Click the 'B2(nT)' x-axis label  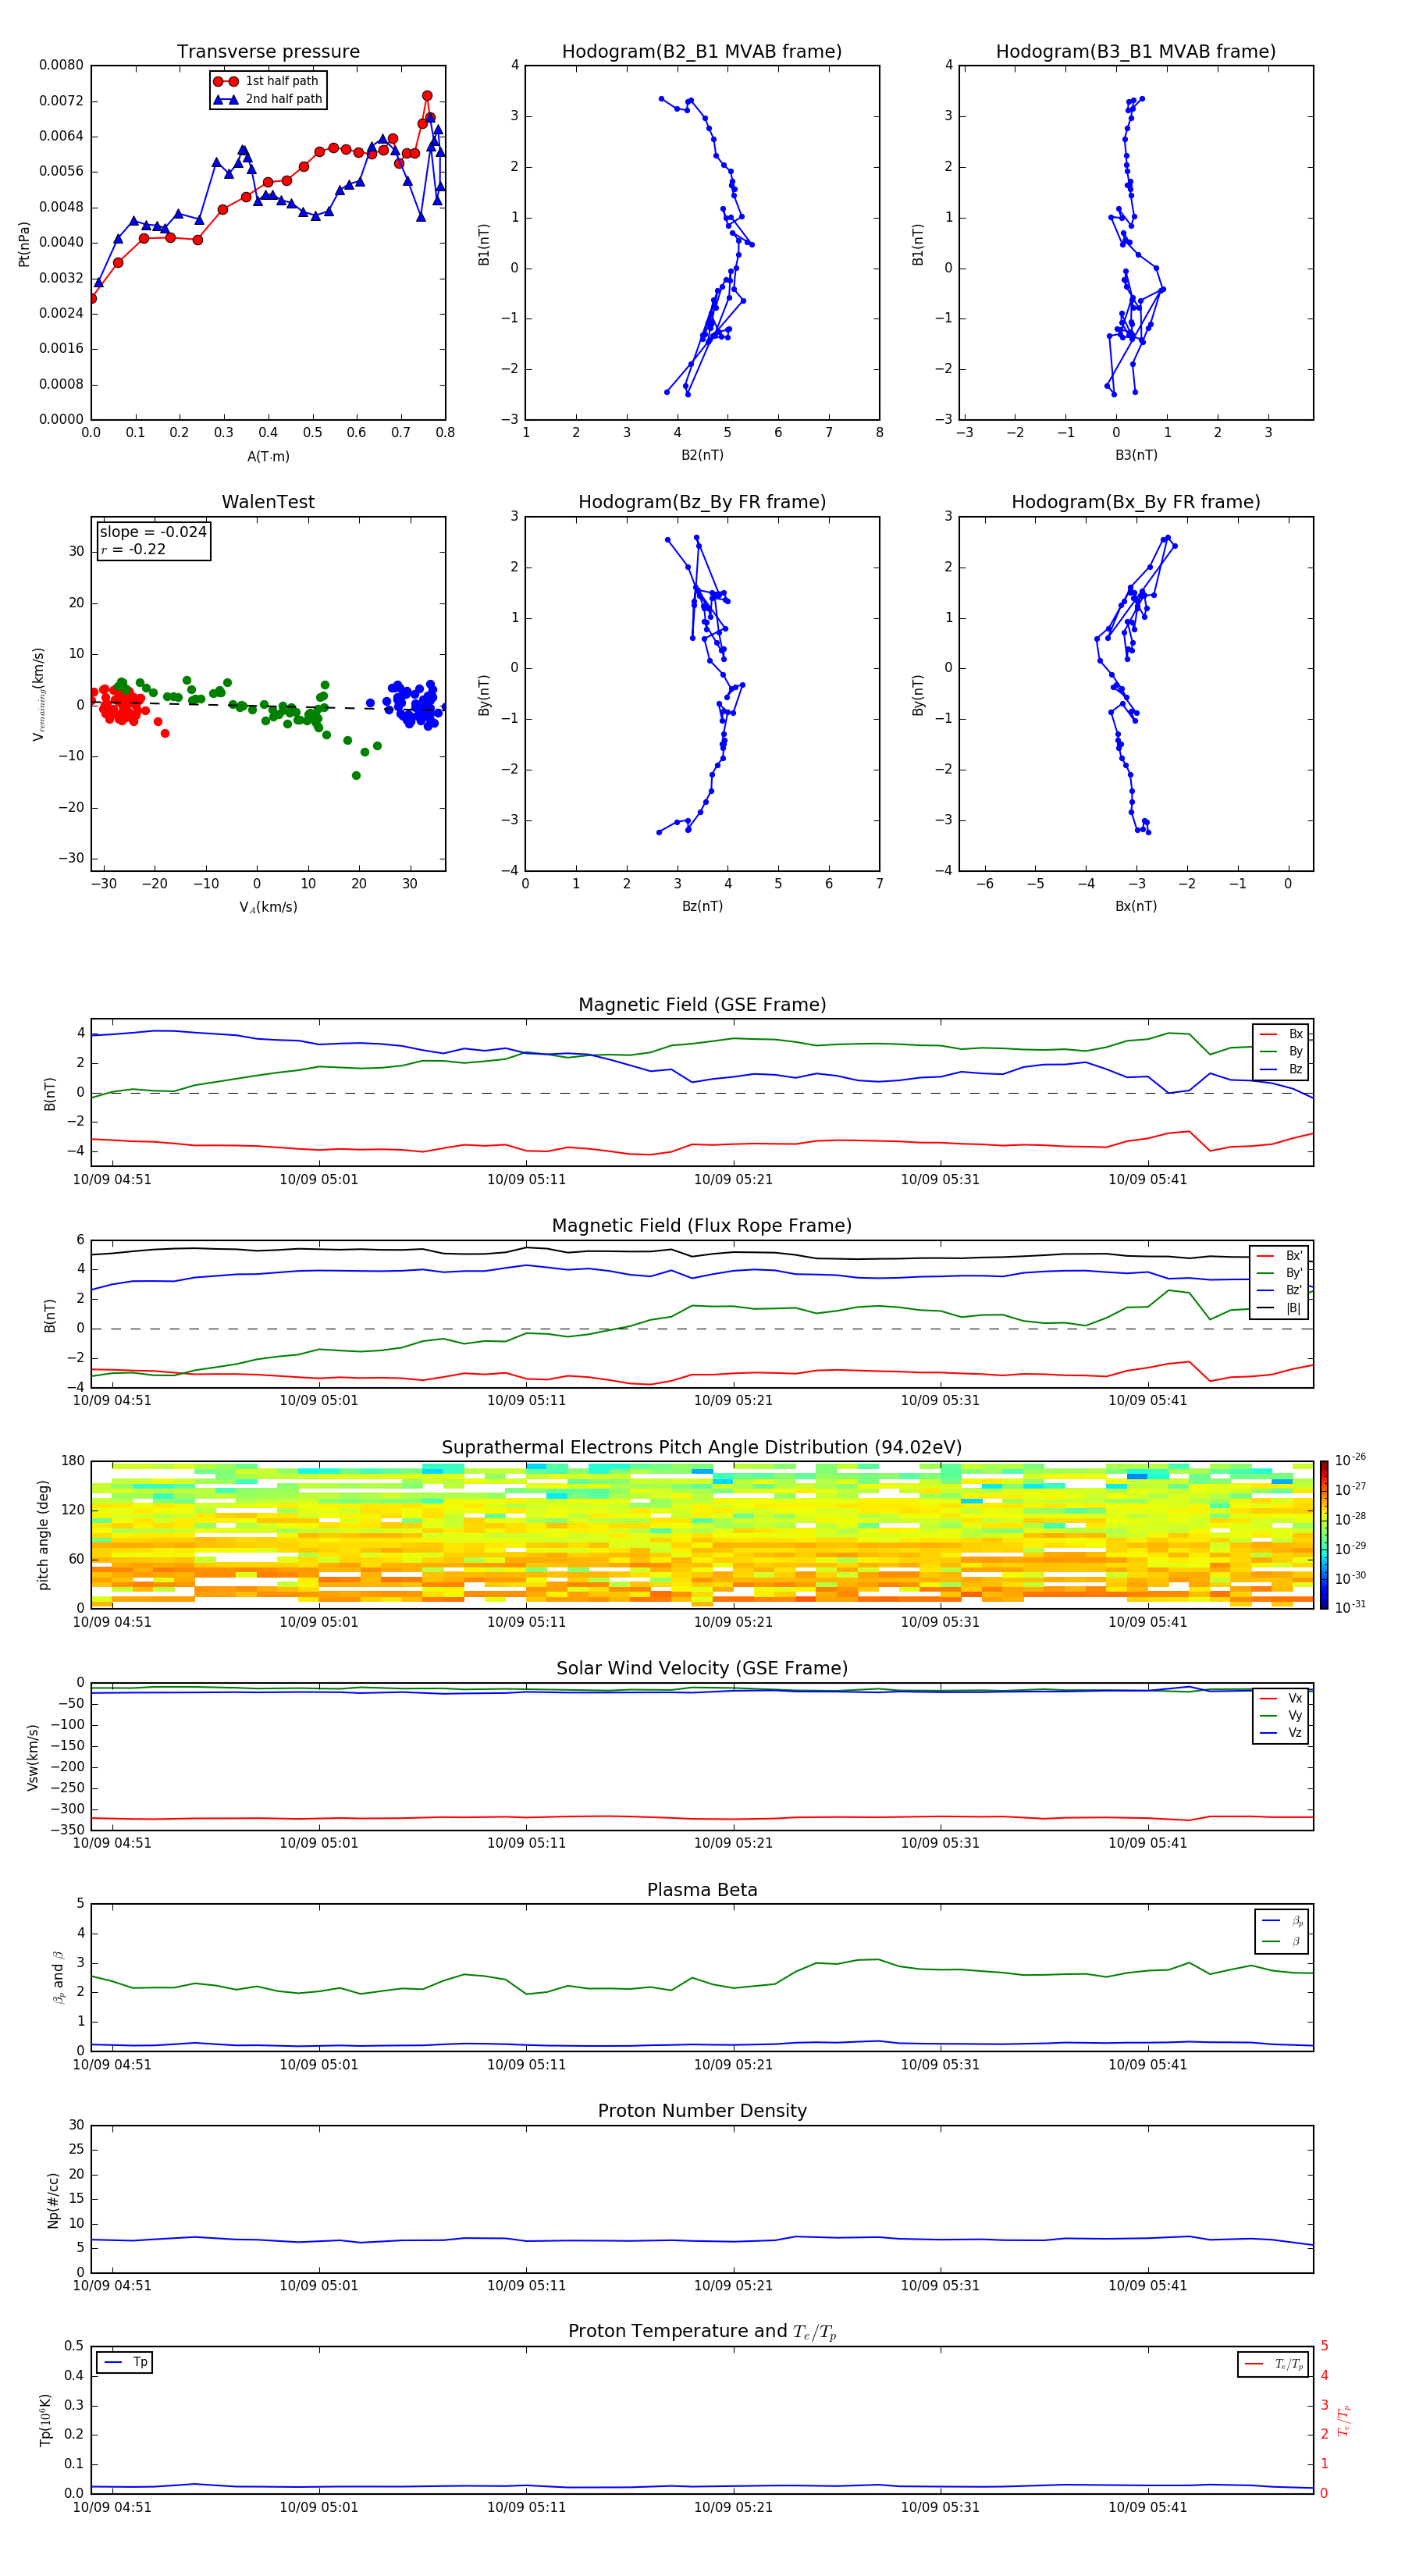coord(702,455)
